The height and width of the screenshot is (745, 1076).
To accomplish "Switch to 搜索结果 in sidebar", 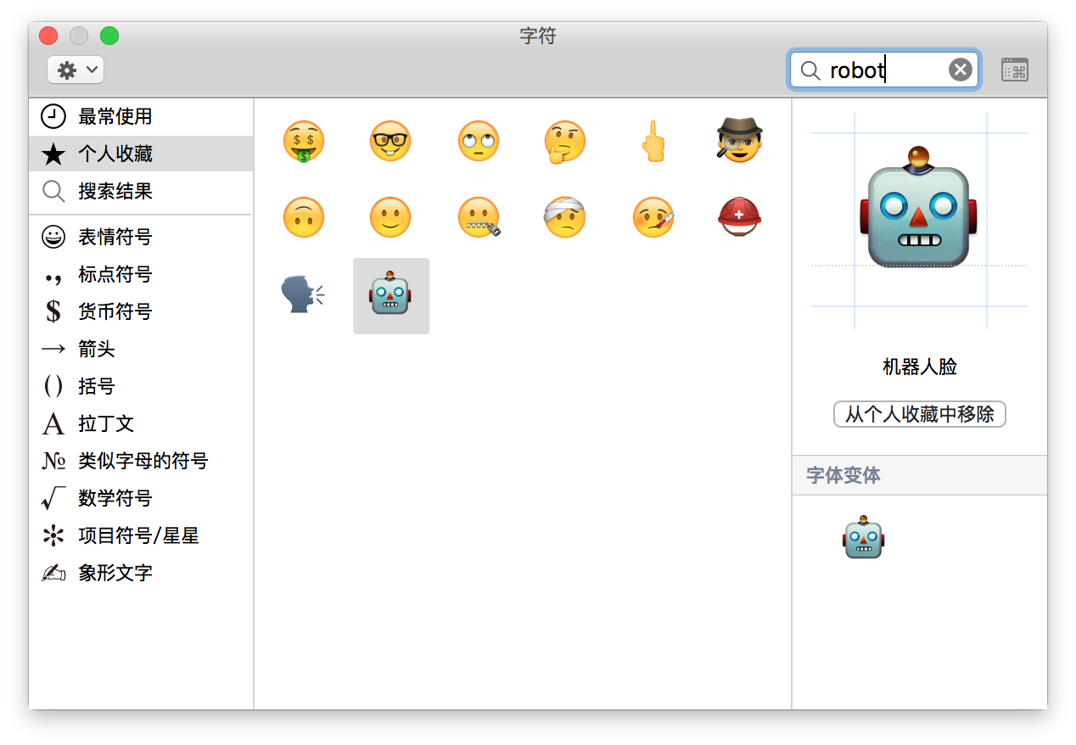I will tap(115, 191).
